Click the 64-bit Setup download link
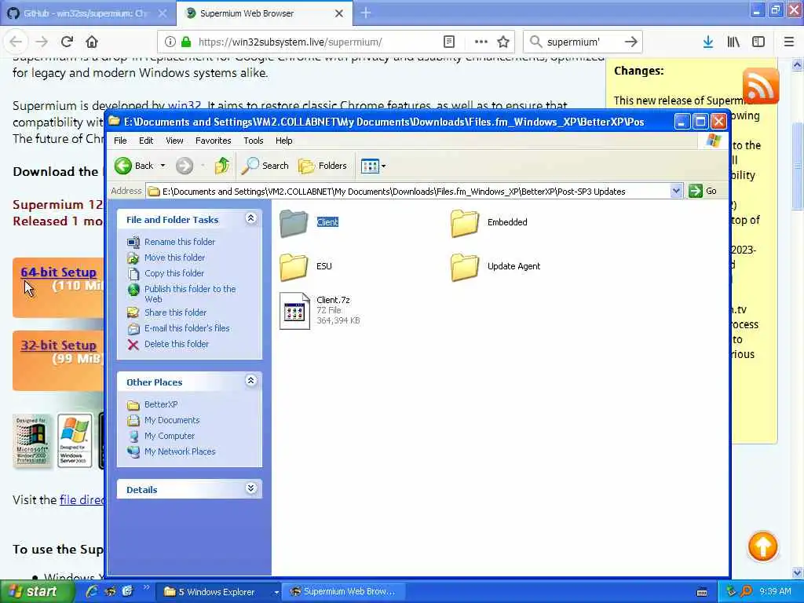804x603 pixels. click(x=58, y=272)
